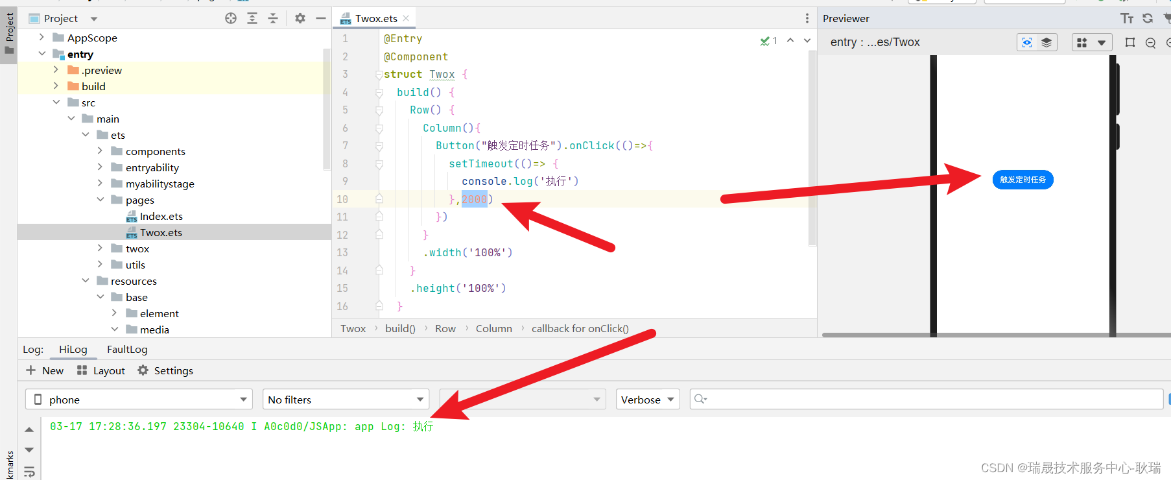Viewport: 1171px width, 480px height.
Task: Click build() in the breadcrumb bar
Action: tap(400, 328)
